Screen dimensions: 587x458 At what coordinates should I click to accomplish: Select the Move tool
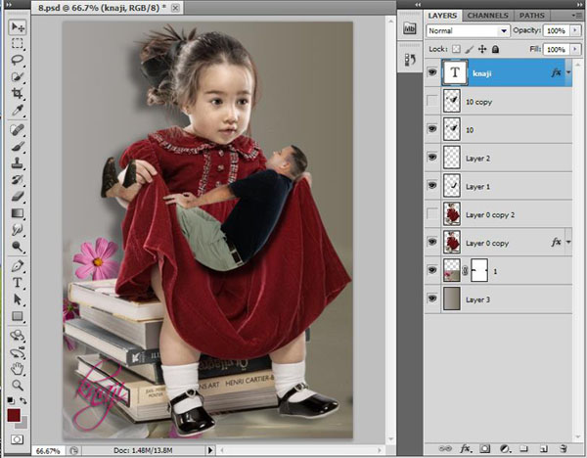click(18, 26)
